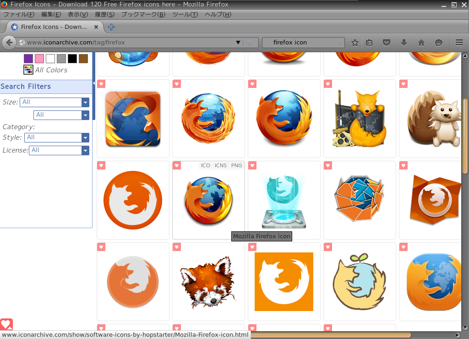Favorite the orange square Firefox icon
469x339 pixels.
pos(252,247)
